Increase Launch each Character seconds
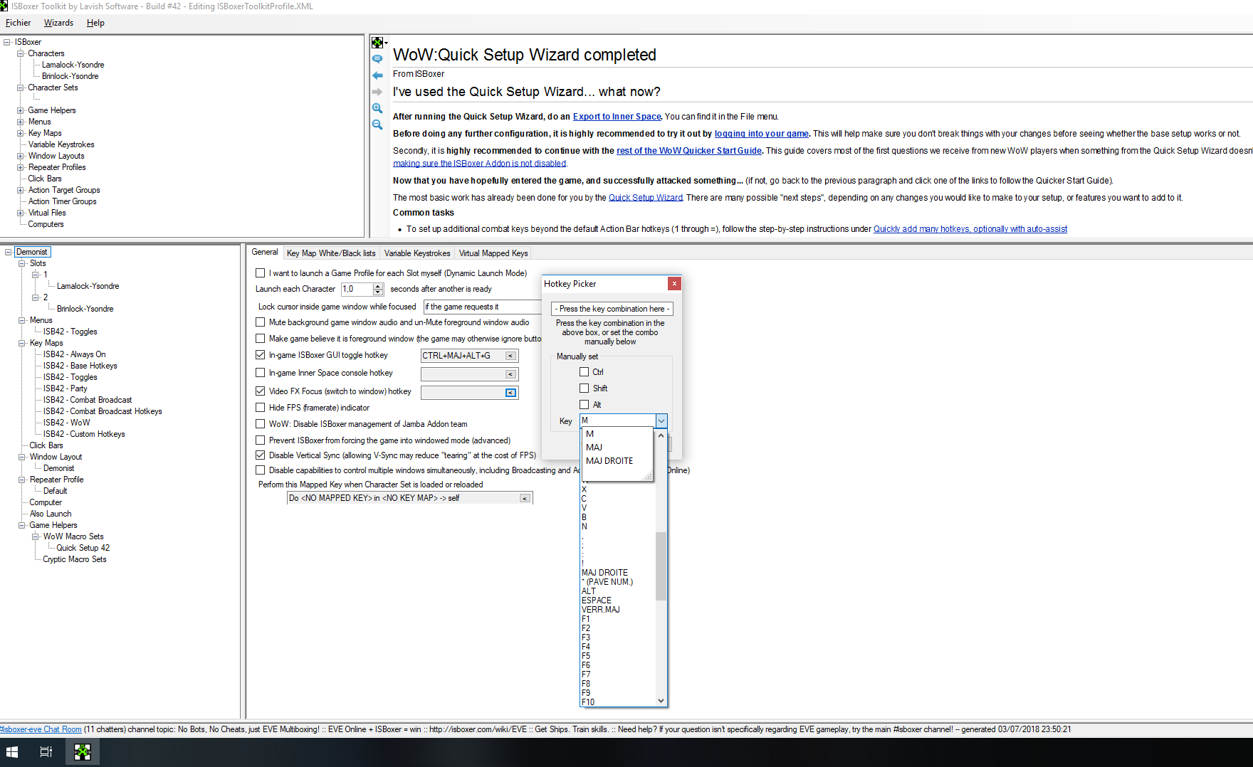Screen dimensions: 1253x767 pos(378,286)
